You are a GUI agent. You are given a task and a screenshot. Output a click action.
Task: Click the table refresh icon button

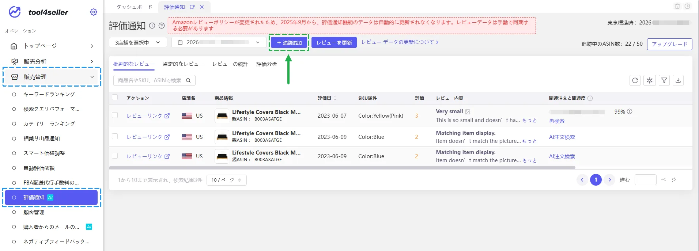635,80
